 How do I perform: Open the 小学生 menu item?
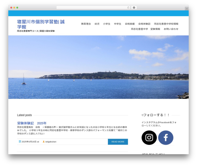click(x=107, y=24)
